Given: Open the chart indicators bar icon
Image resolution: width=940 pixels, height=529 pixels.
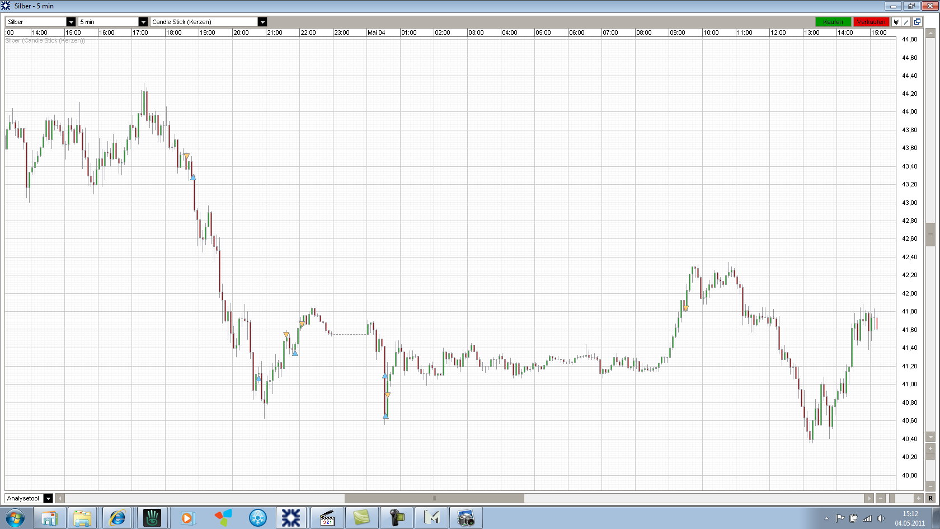Looking at the screenshot, I should click(896, 22).
